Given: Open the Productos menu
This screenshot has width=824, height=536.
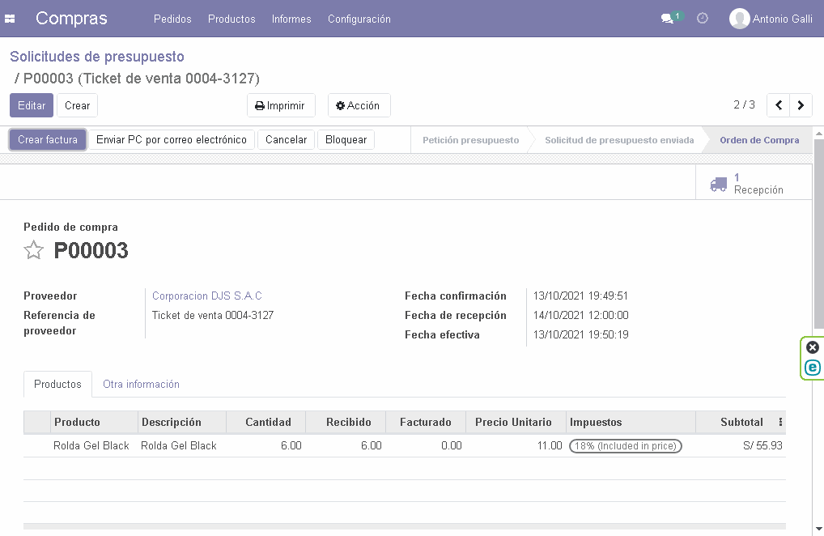Looking at the screenshot, I should click(x=231, y=19).
